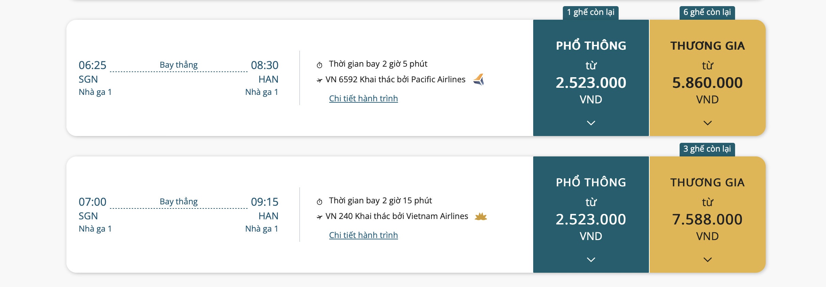The width and height of the screenshot is (826, 287).
Task: Expand Thương Gia fares for 06:25 flight
Action: 707,123
